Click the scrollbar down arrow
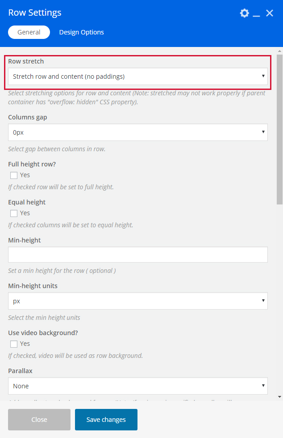The image size is (283, 438). click(279, 396)
